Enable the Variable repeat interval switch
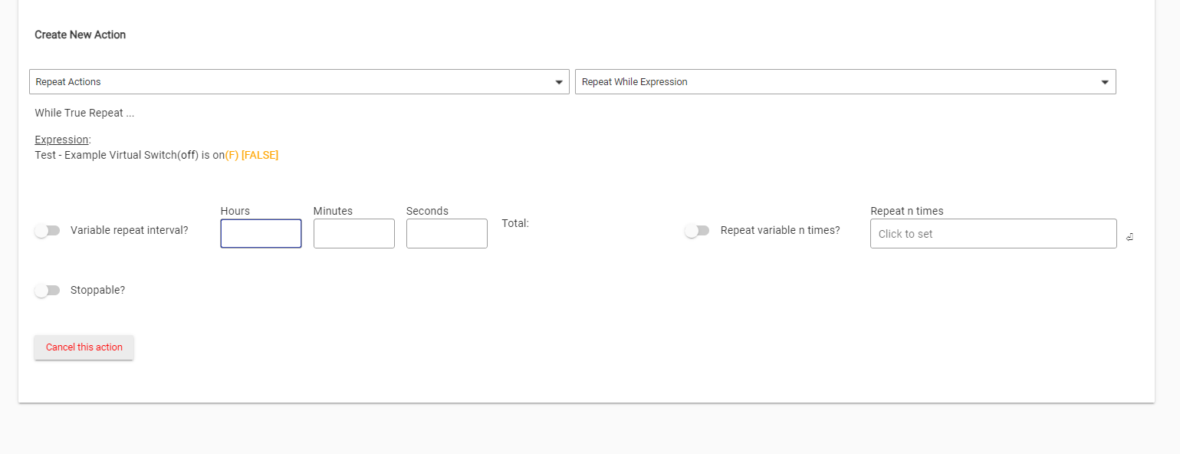 pos(48,231)
